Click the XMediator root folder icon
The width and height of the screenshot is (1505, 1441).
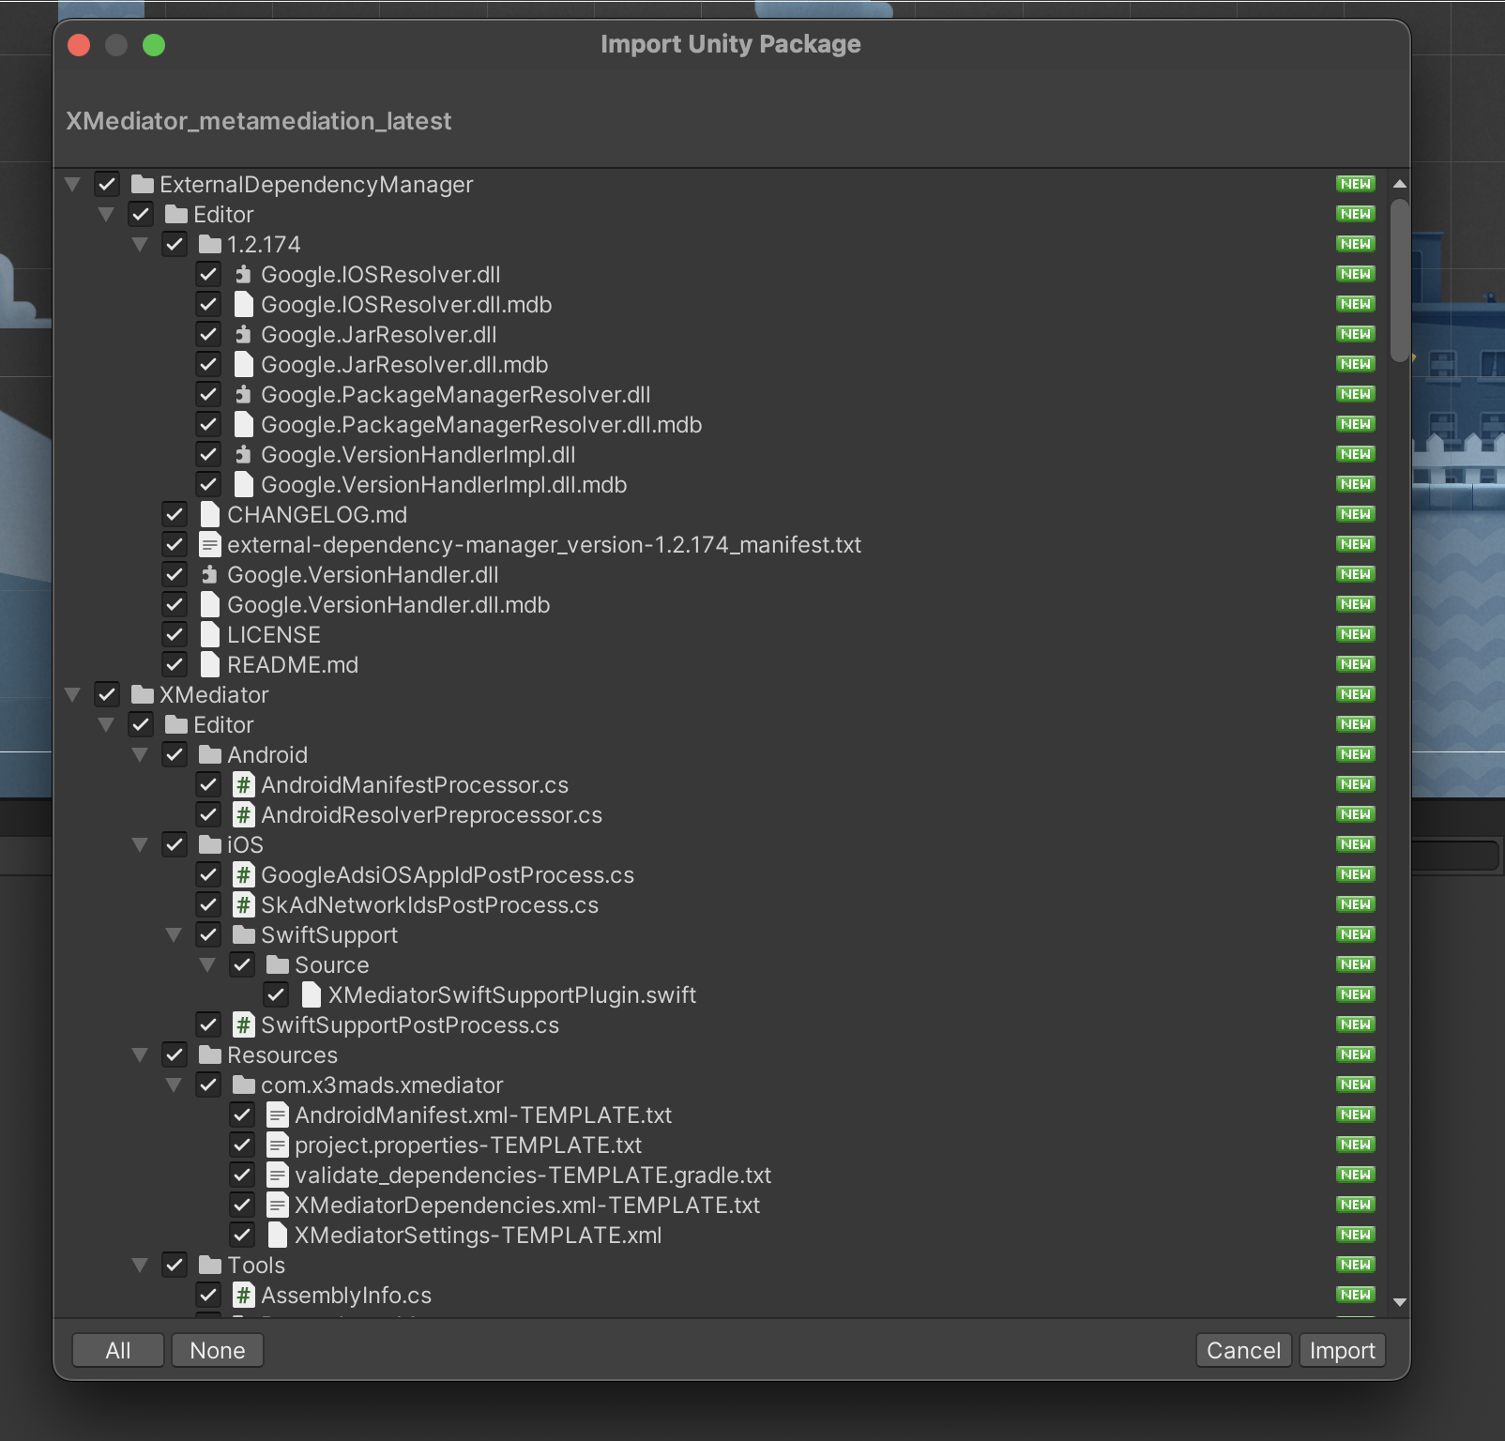[143, 694]
